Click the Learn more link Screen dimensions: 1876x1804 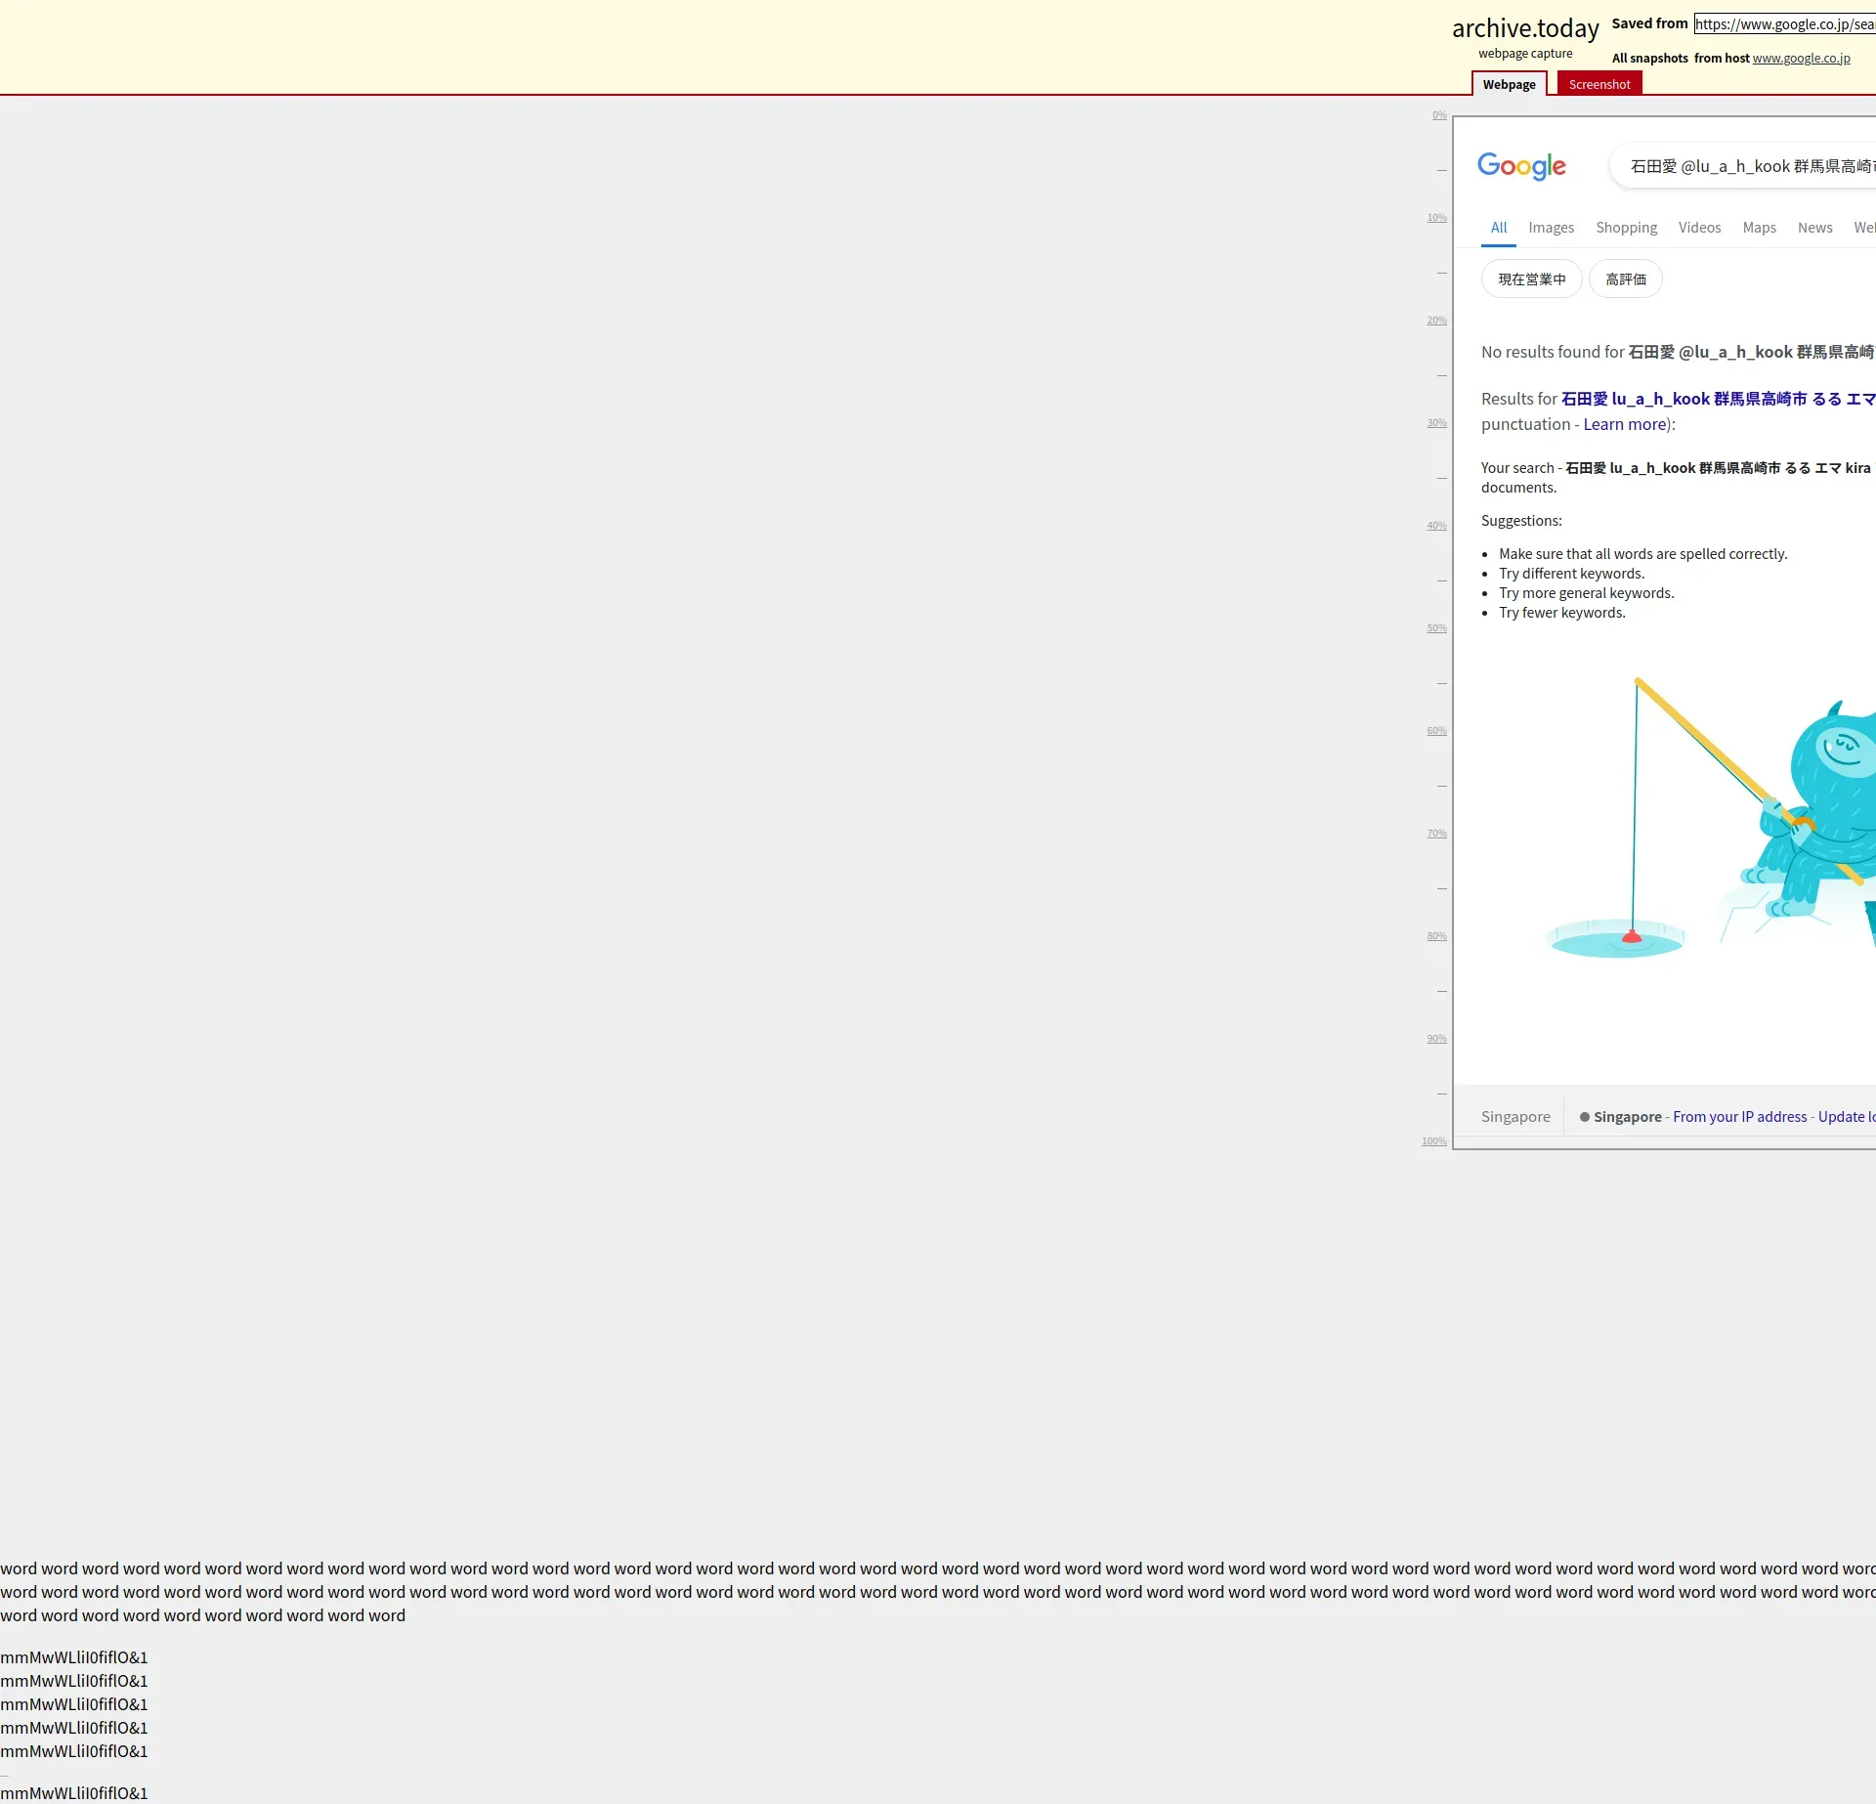(x=1624, y=424)
